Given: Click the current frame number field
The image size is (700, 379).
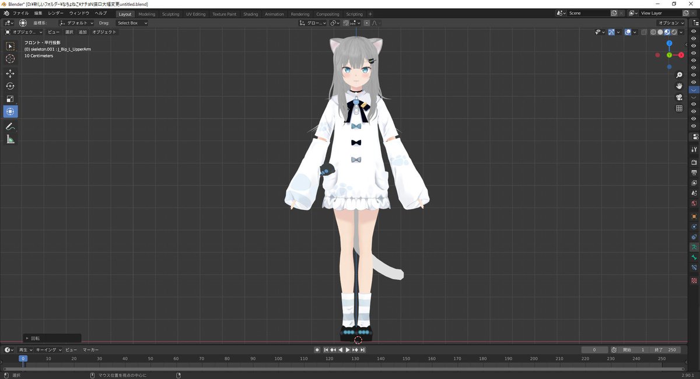Looking at the screenshot, I should 595,350.
